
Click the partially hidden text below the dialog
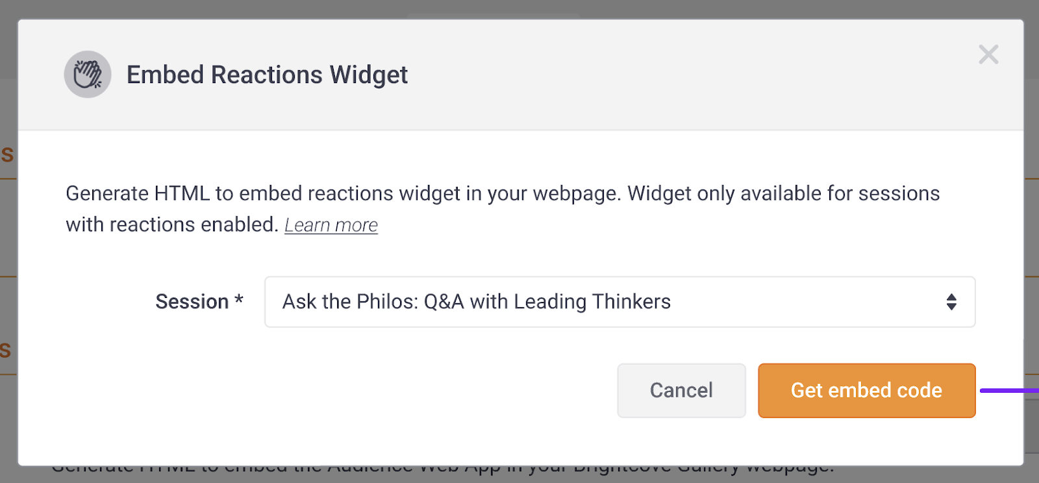pos(442,471)
